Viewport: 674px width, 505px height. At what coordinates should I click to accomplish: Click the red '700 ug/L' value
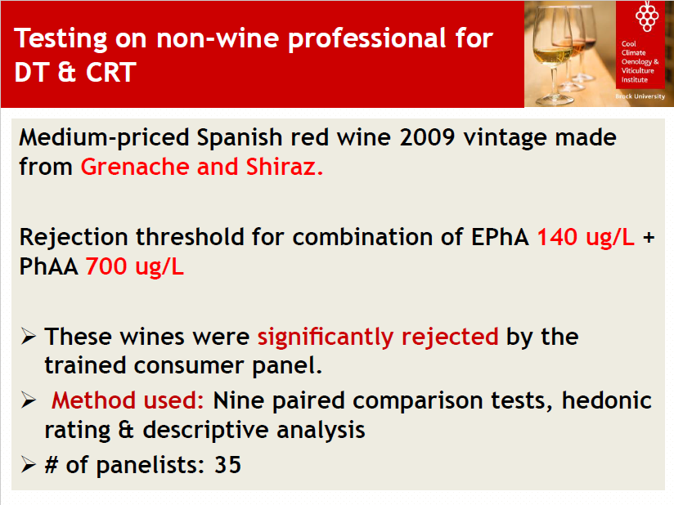[134, 266]
